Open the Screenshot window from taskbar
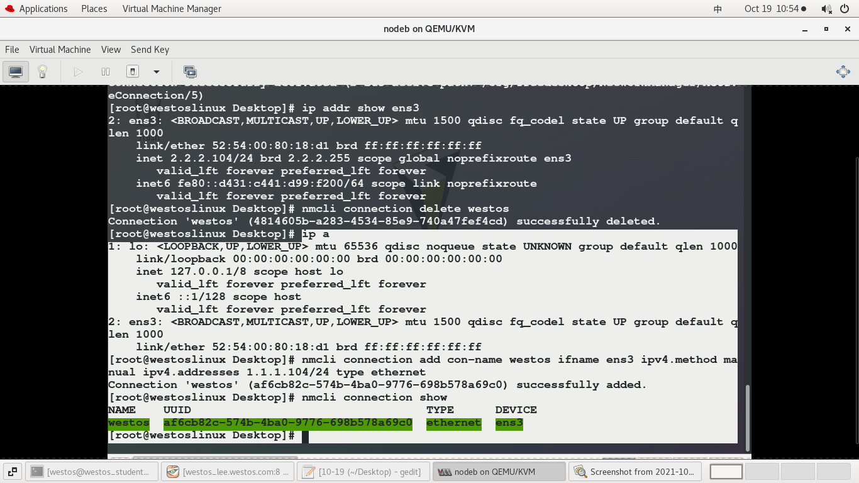 (x=637, y=471)
